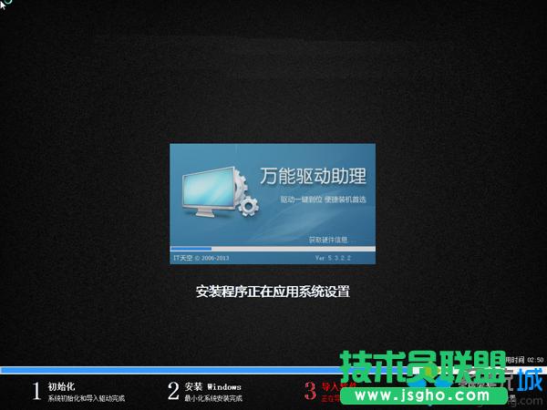
Task: Click the bottom blue installation progress bar
Action: coord(255,370)
